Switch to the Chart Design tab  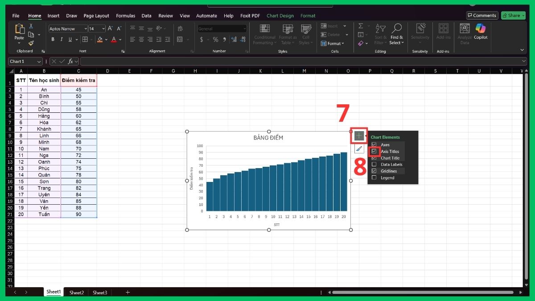click(280, 16)
